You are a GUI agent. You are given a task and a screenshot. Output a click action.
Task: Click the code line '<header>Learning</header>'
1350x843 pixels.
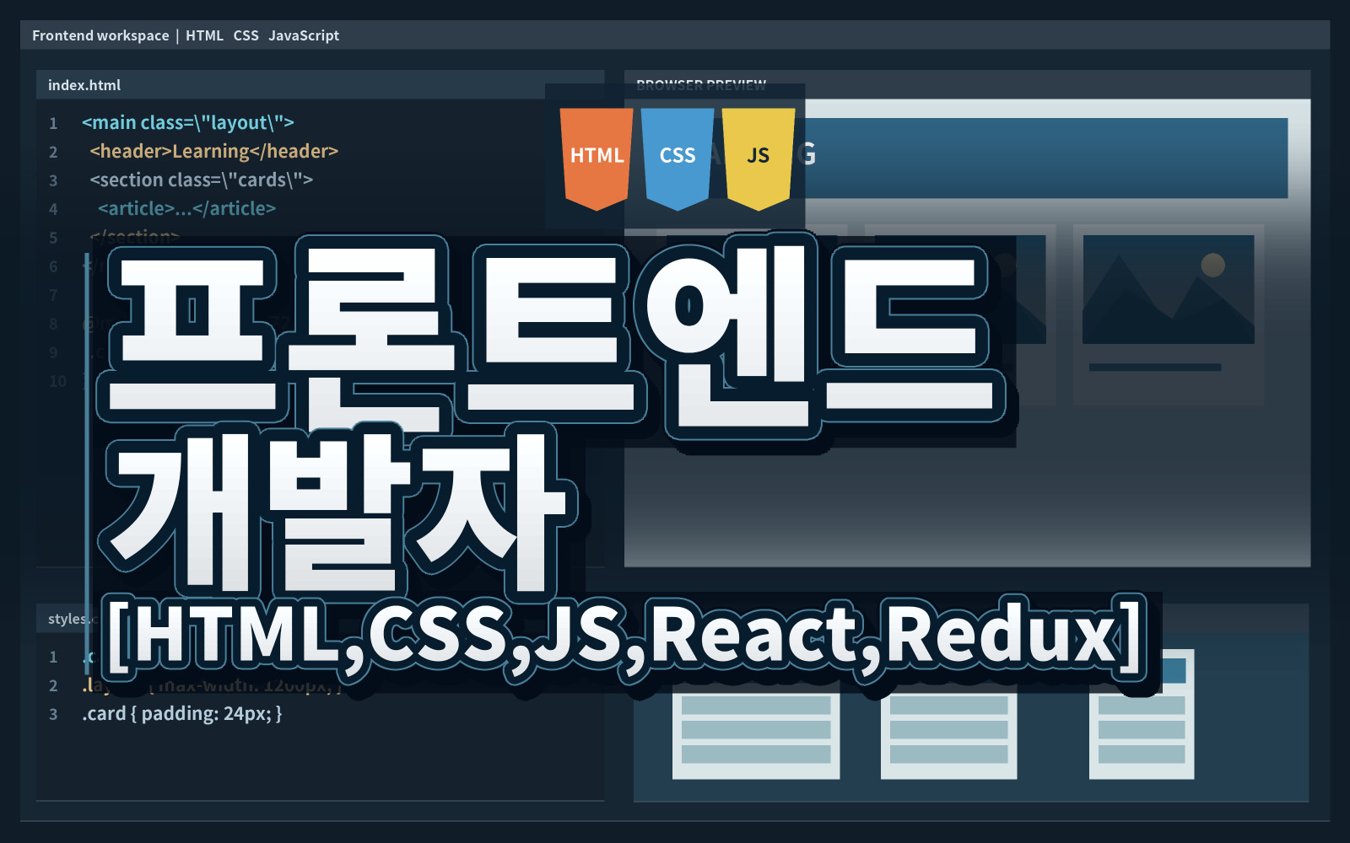(x=214, y=152)
